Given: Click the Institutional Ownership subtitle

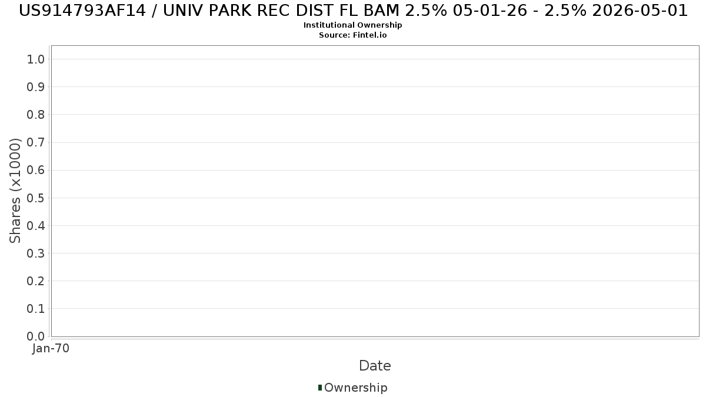Looking at the screenshot, I should 353,25.
